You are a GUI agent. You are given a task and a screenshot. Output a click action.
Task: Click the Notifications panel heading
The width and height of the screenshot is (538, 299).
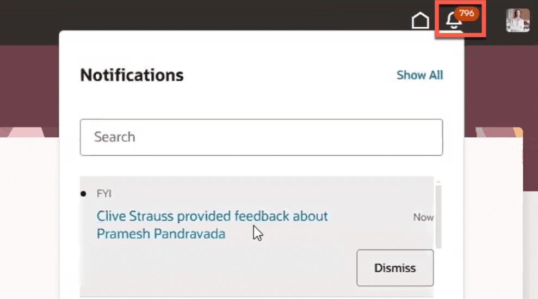[x=132, y=75]
